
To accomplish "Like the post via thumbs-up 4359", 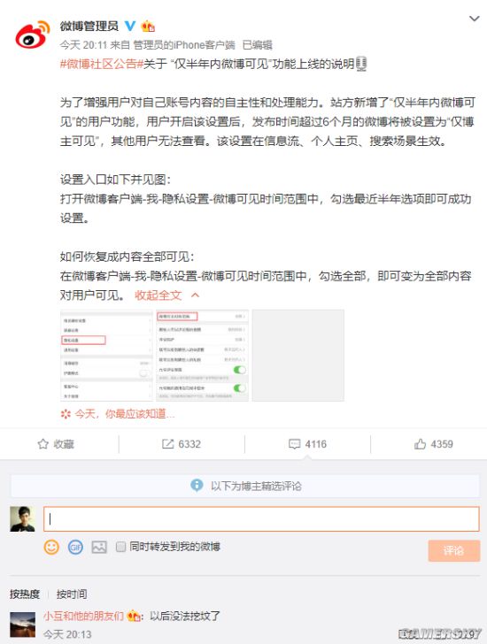I will coord(420,444).
